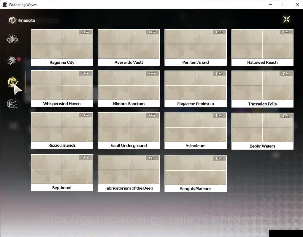Screen dimensions: 303x237
Task: Click the Fabricatorium of the Deep label
Action: pyautogui.click(x=129, y=188)
